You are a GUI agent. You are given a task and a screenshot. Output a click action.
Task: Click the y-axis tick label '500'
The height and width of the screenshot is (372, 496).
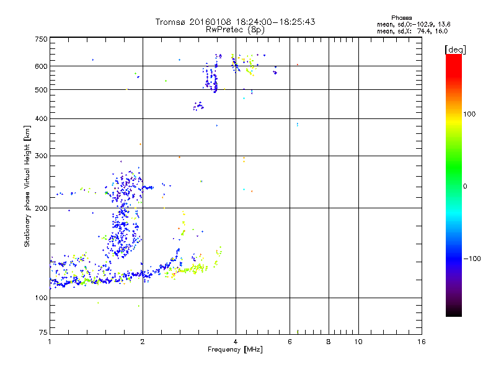[x=41, y=90]
